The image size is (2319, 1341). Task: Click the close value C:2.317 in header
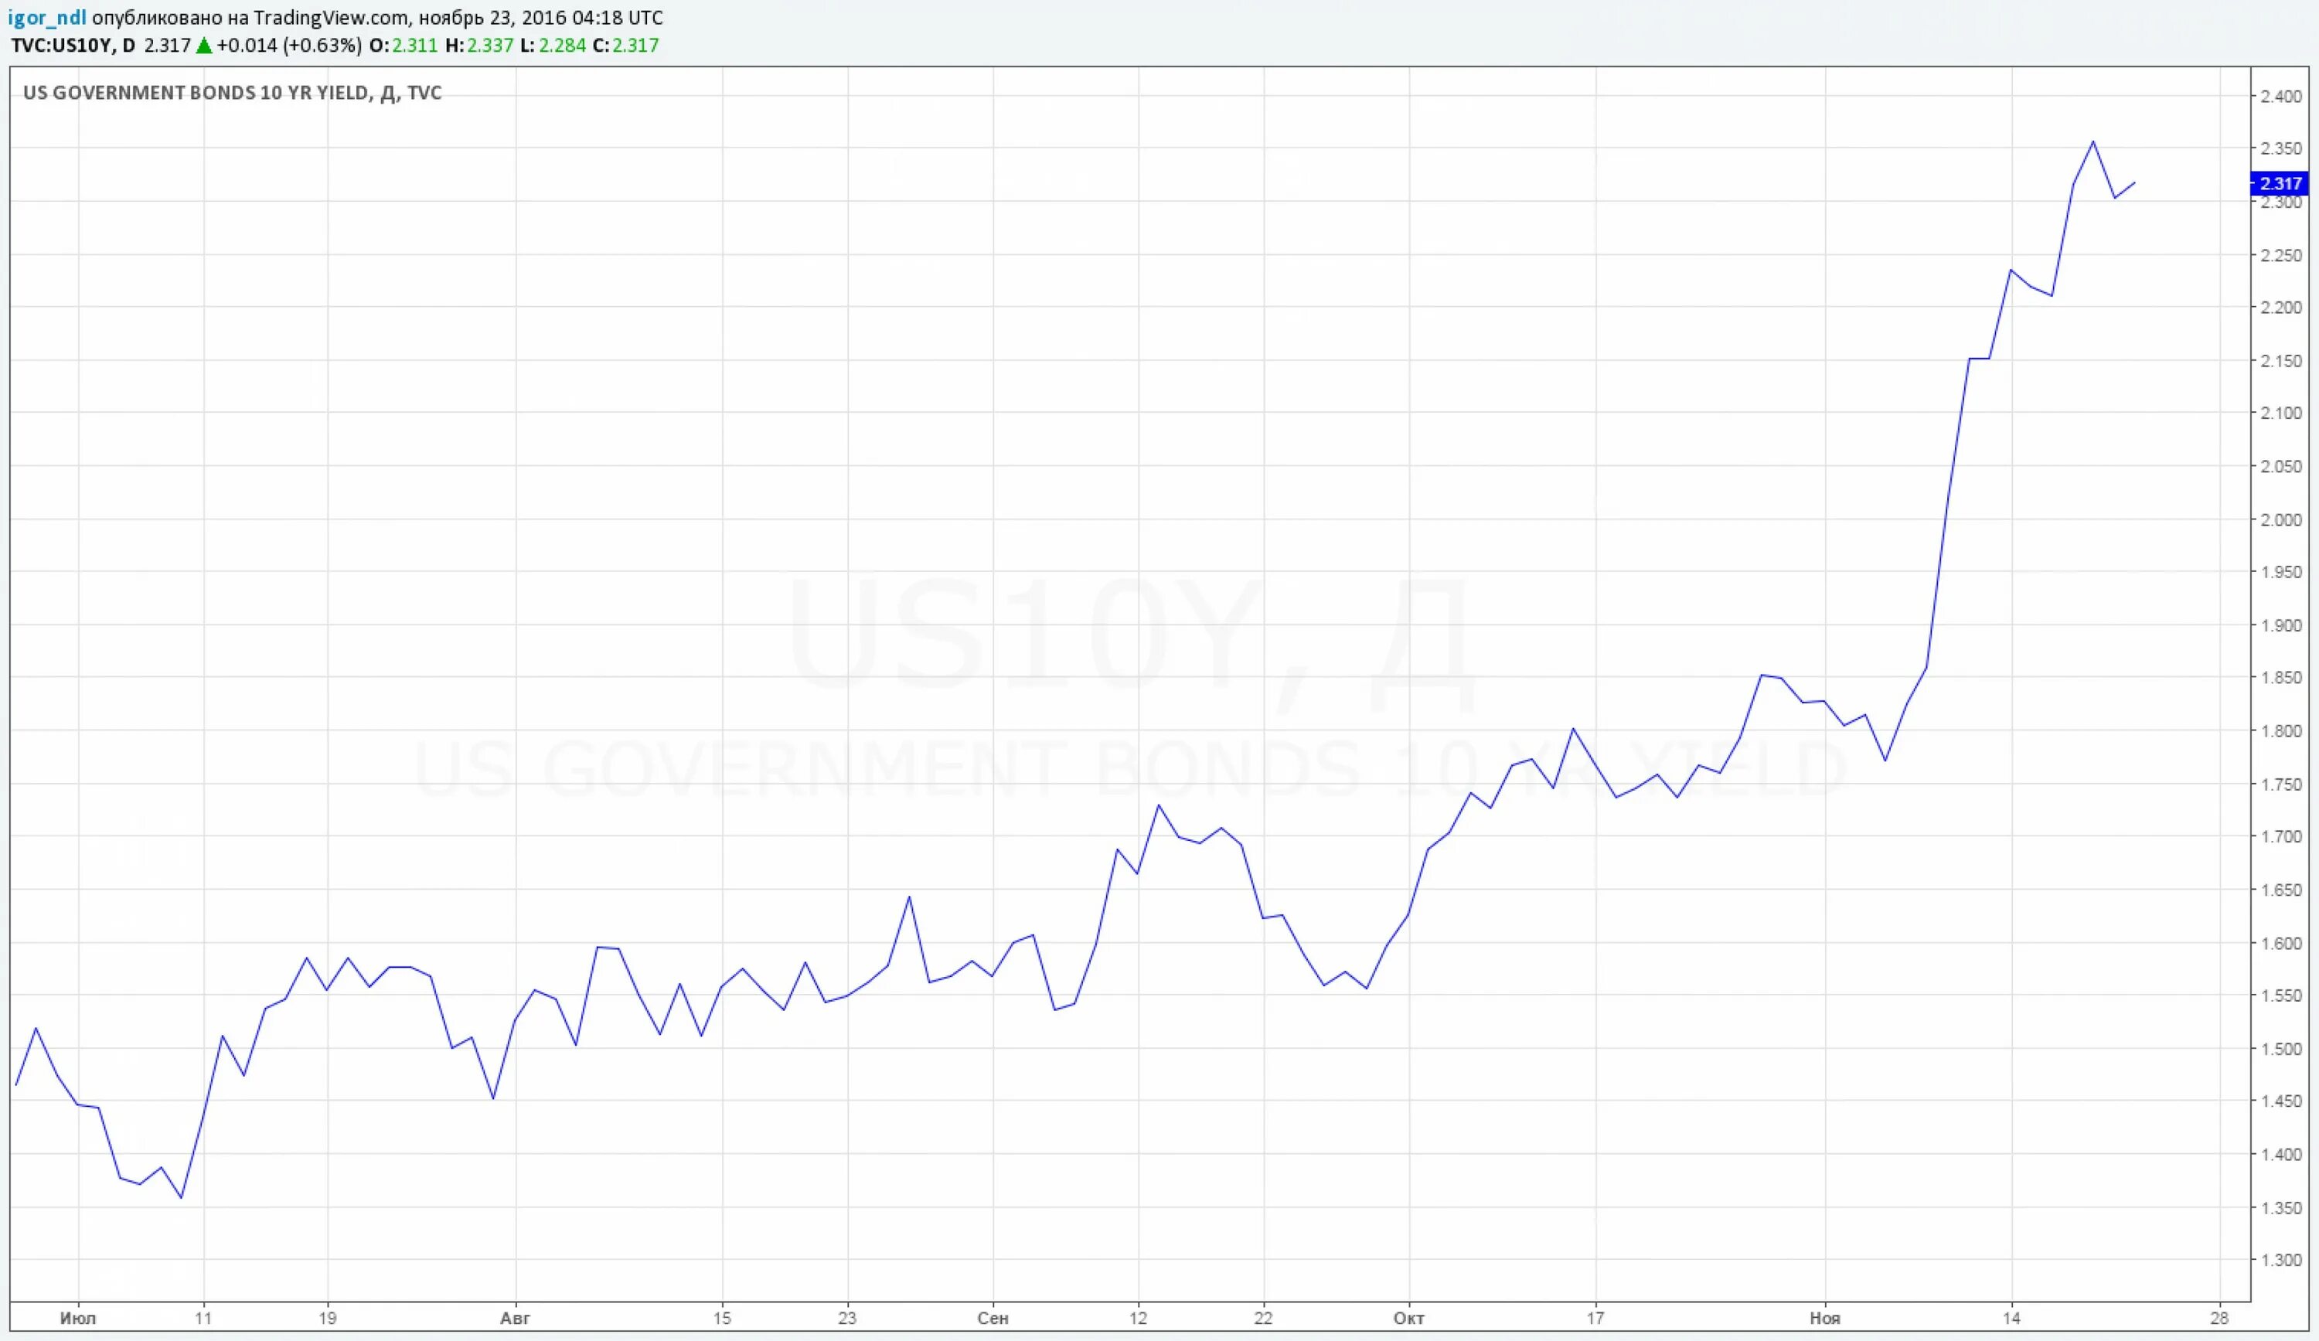tap(626, 45)
